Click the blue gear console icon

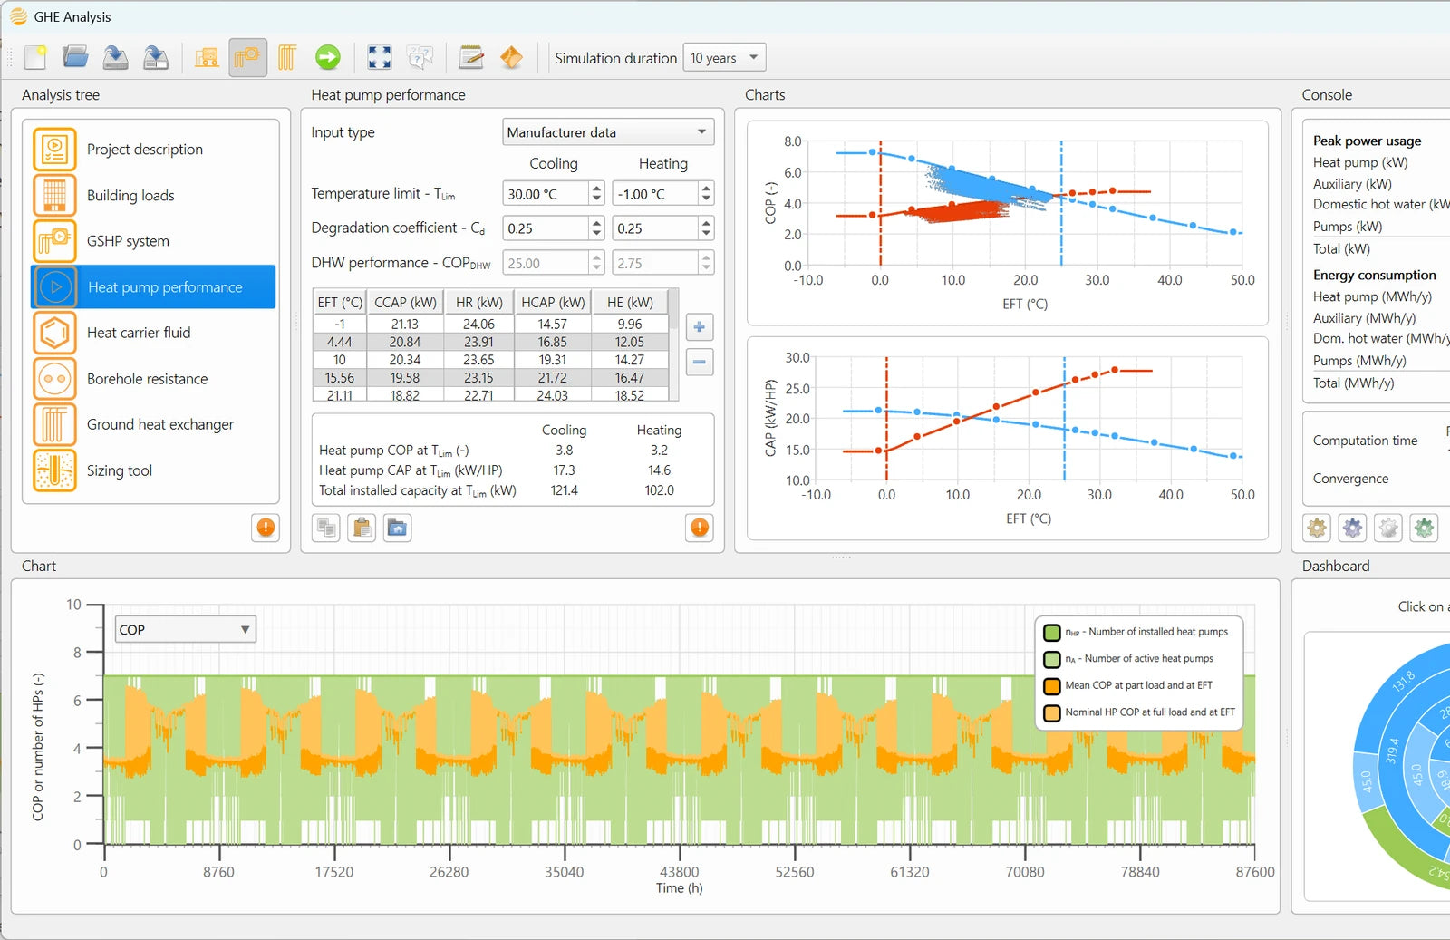[x=1352, y=528]
